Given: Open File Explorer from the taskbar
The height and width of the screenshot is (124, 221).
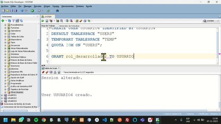Looking at the screenshot, I should [13, 120].
